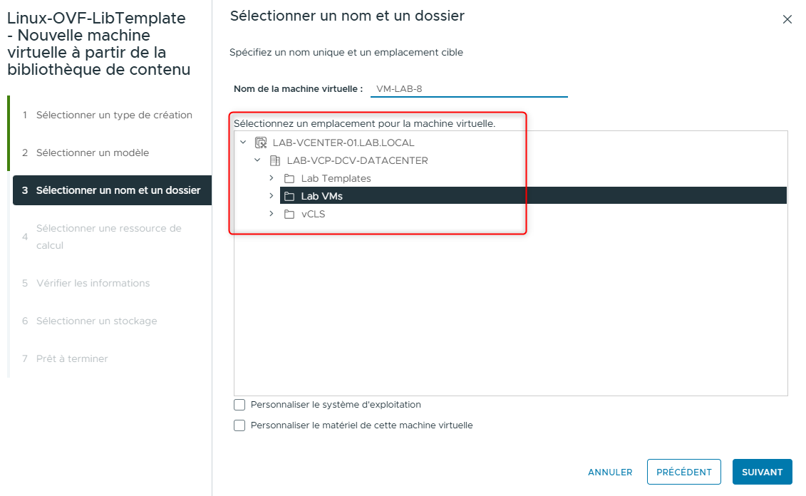Click the ANNULER link to cancel
The height and width of the screenshot is (496, 806).
[610, 472]
